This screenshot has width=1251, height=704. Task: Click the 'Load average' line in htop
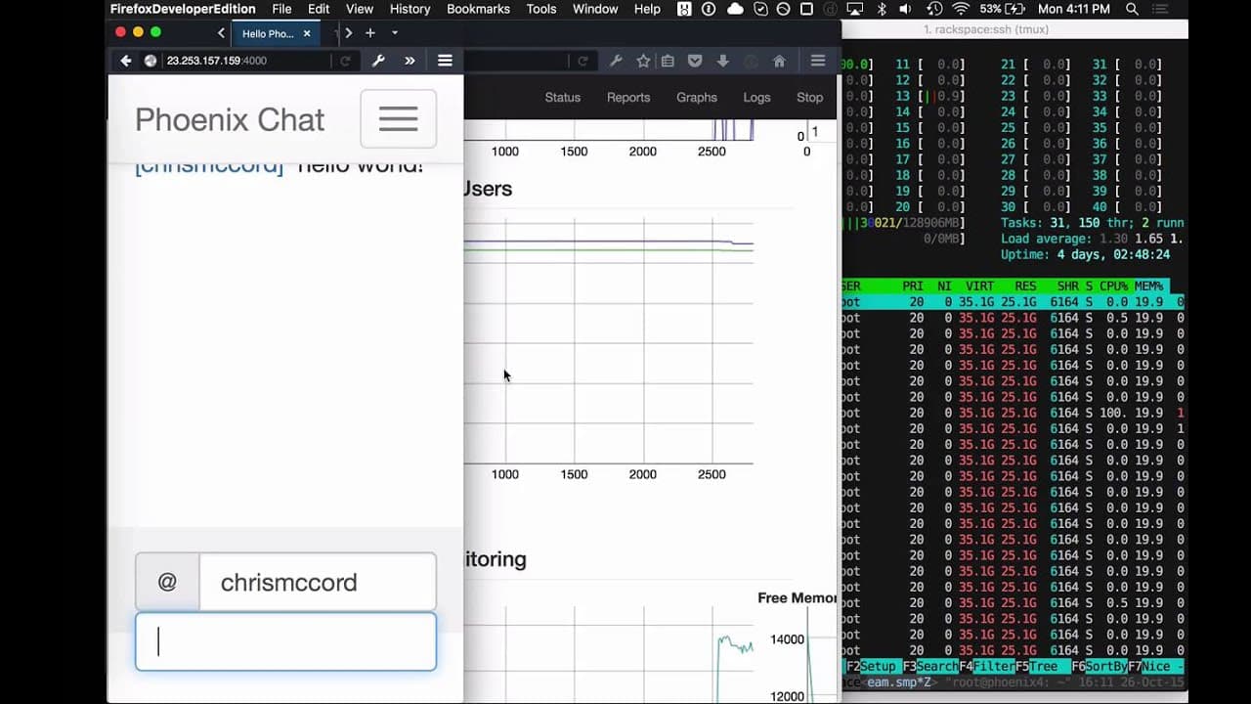(x=1093, y=239)
